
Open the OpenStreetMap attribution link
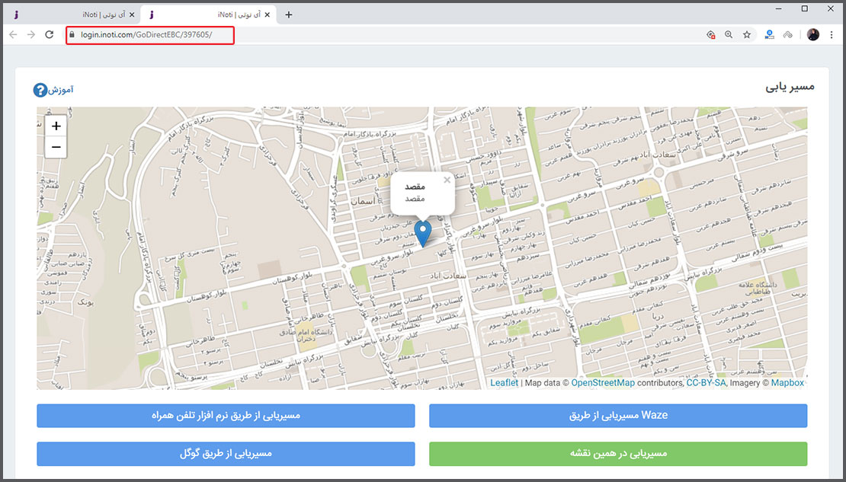tap(602, 383)
